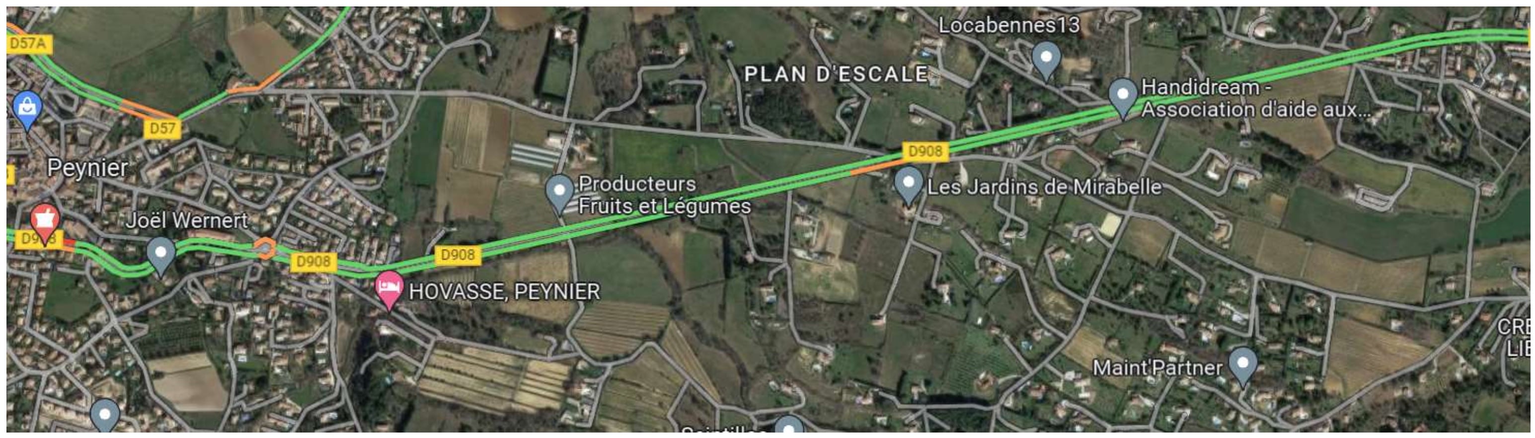
Task: Select the Handidream association pin
Action: pos(1123,96)
